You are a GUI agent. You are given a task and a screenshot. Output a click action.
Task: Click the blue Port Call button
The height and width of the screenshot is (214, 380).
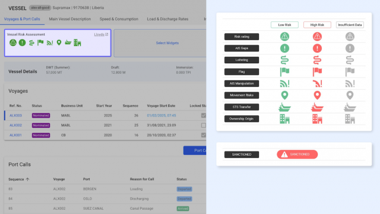[x=195, y=150]
